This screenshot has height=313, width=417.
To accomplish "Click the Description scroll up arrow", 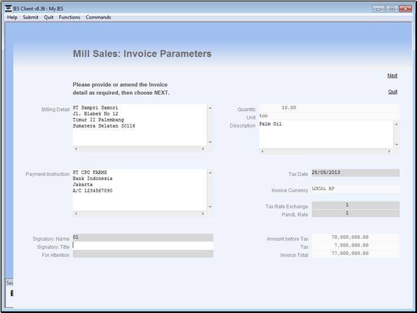I will click(396, 124).
